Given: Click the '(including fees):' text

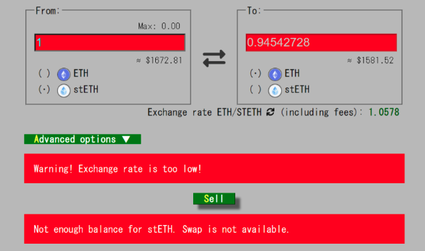Looking at the screenshot, I should pyautogui.click(x=322, y=112).
